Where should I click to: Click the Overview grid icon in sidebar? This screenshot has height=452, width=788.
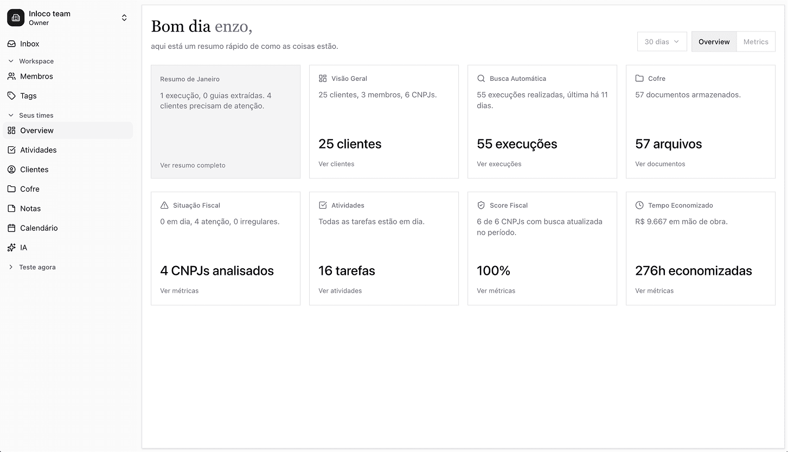(x=11, y=130)
